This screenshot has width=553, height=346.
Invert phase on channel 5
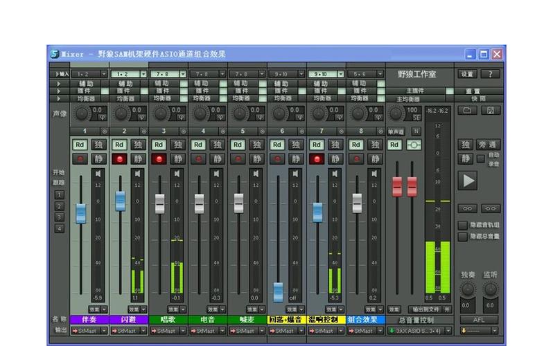pos(261,118)
